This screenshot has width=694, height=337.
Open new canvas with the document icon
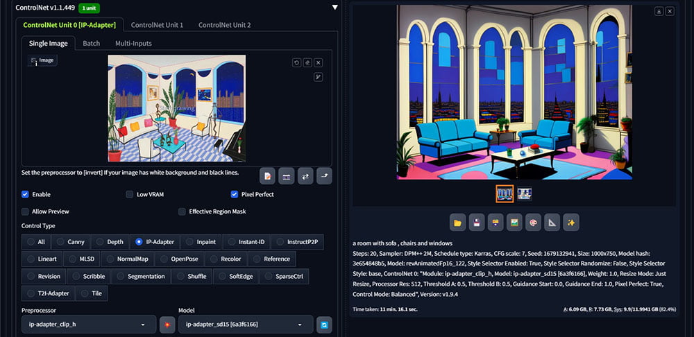[268, 176]
